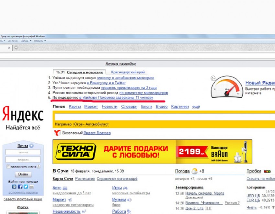Image resolution: width=275 pixels, height=214 pixels.
Task: Click the логин input field
Action: tap(23, 152)
